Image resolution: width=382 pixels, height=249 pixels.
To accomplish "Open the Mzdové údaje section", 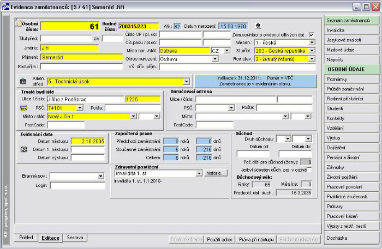I will pos(351,50).
